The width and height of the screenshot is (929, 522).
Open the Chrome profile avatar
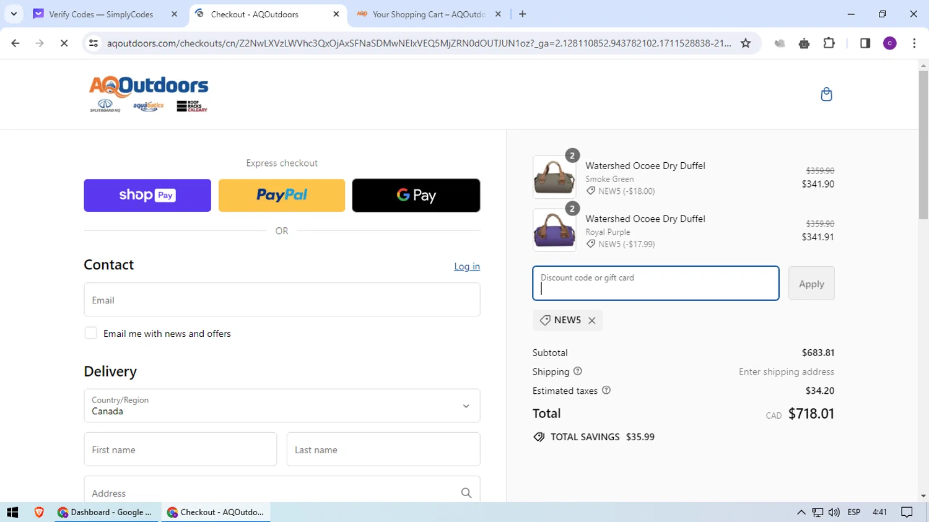coord(890,43)
